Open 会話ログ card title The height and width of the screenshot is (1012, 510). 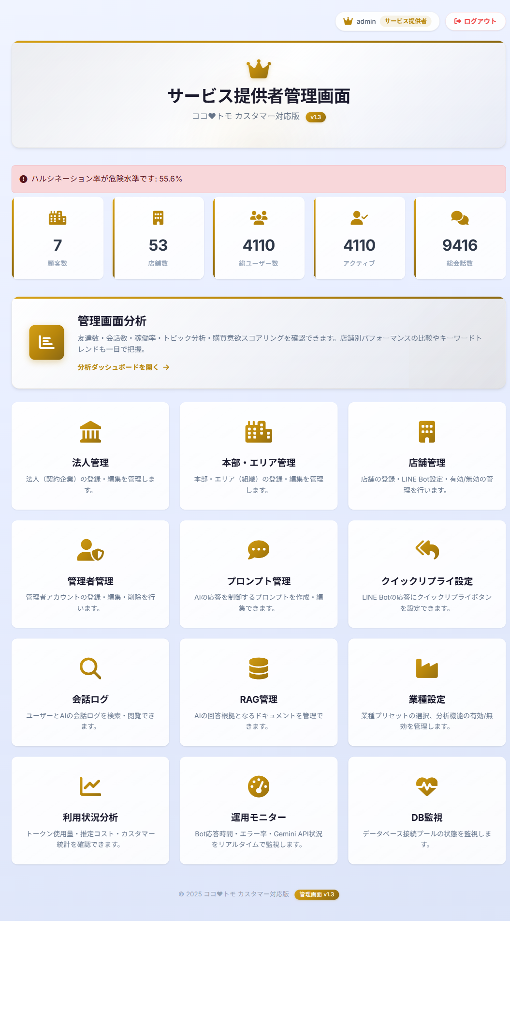(x=90, y=699)
